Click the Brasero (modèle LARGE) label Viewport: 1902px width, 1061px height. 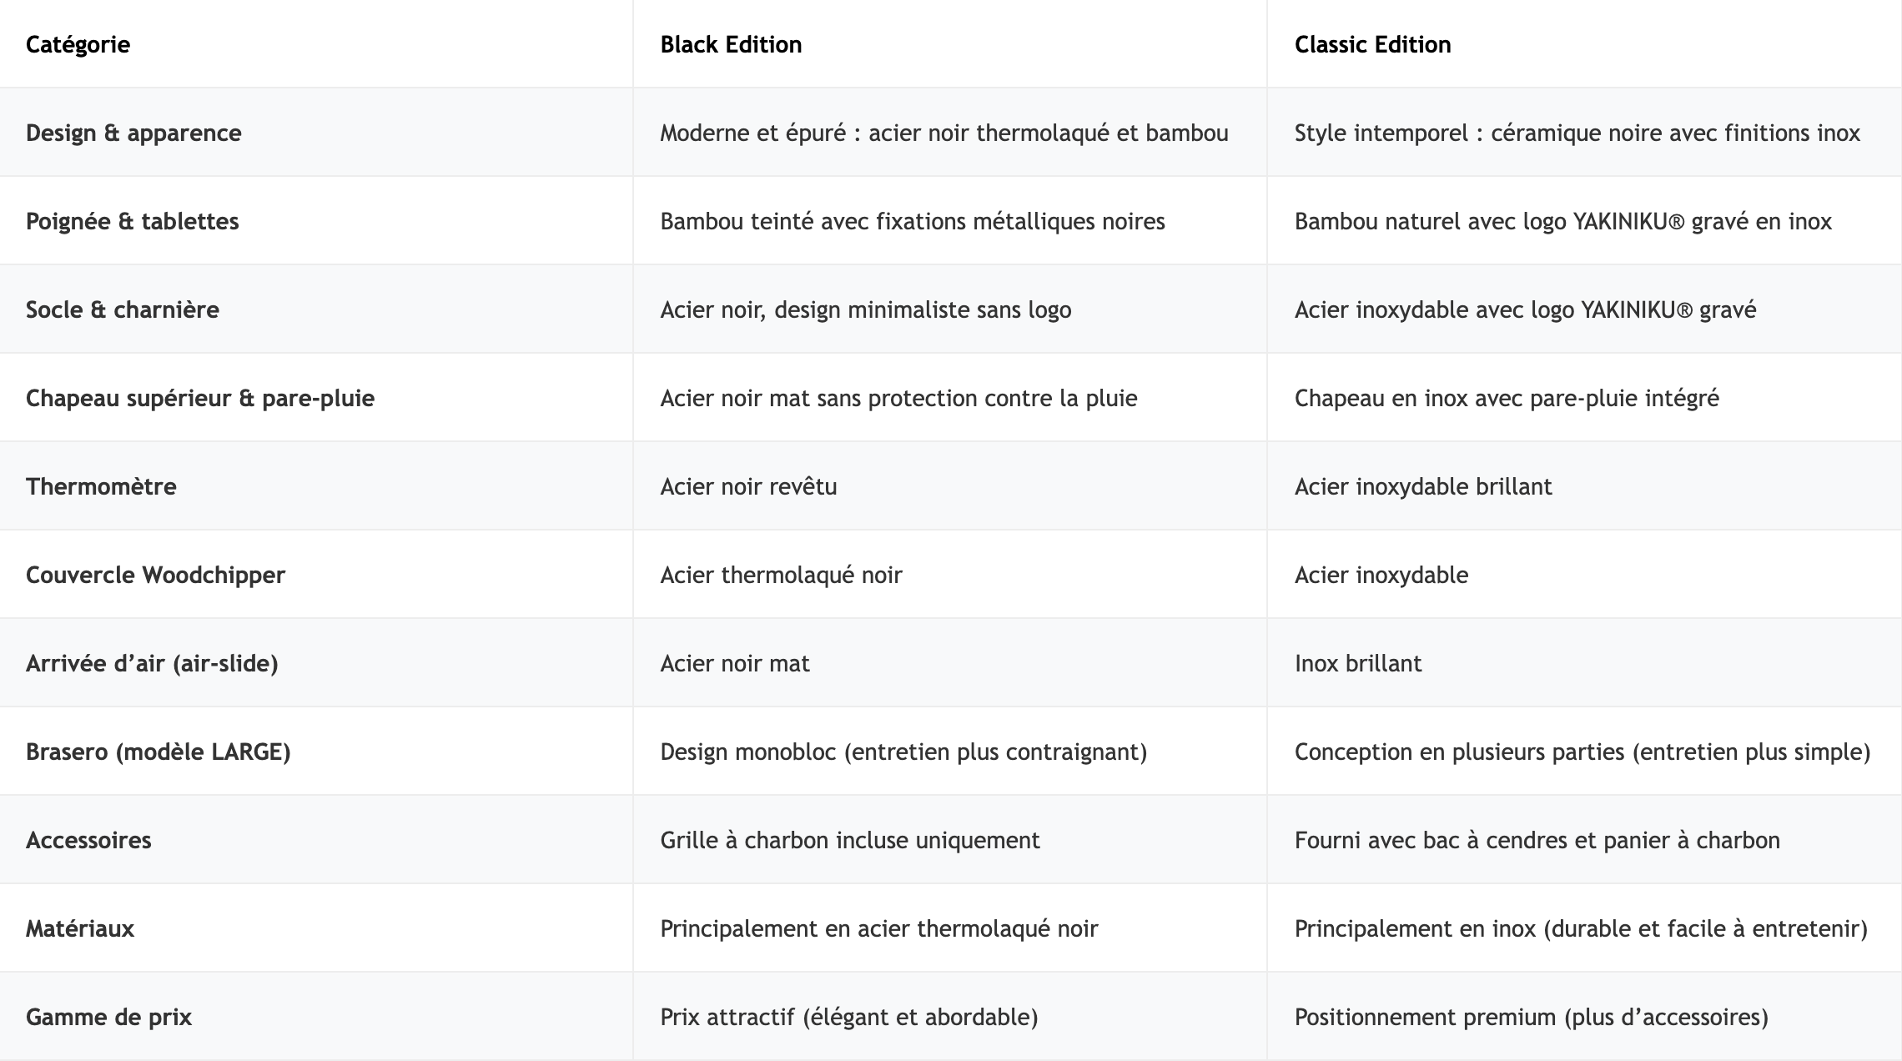coord(158,752)
